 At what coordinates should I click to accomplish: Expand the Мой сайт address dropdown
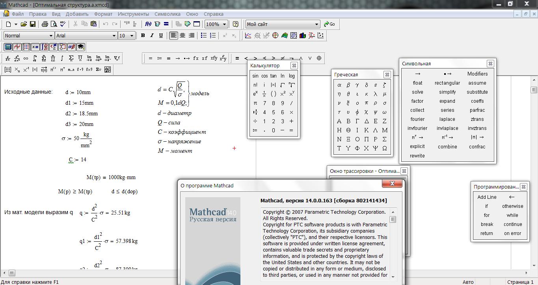click(316, 24)
